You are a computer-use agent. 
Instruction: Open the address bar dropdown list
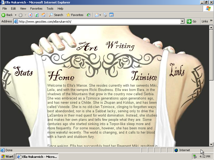pyautogui.click(x=182, y=21)
